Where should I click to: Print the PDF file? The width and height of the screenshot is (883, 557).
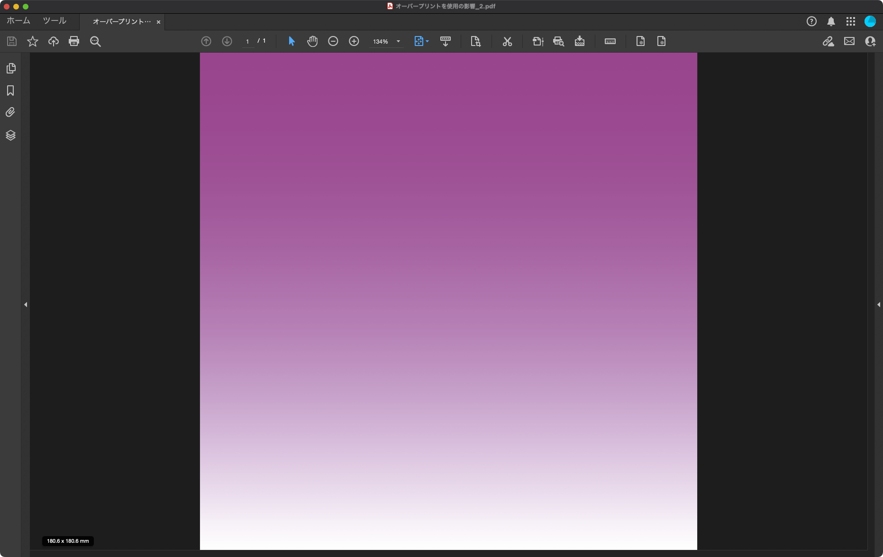74,41
